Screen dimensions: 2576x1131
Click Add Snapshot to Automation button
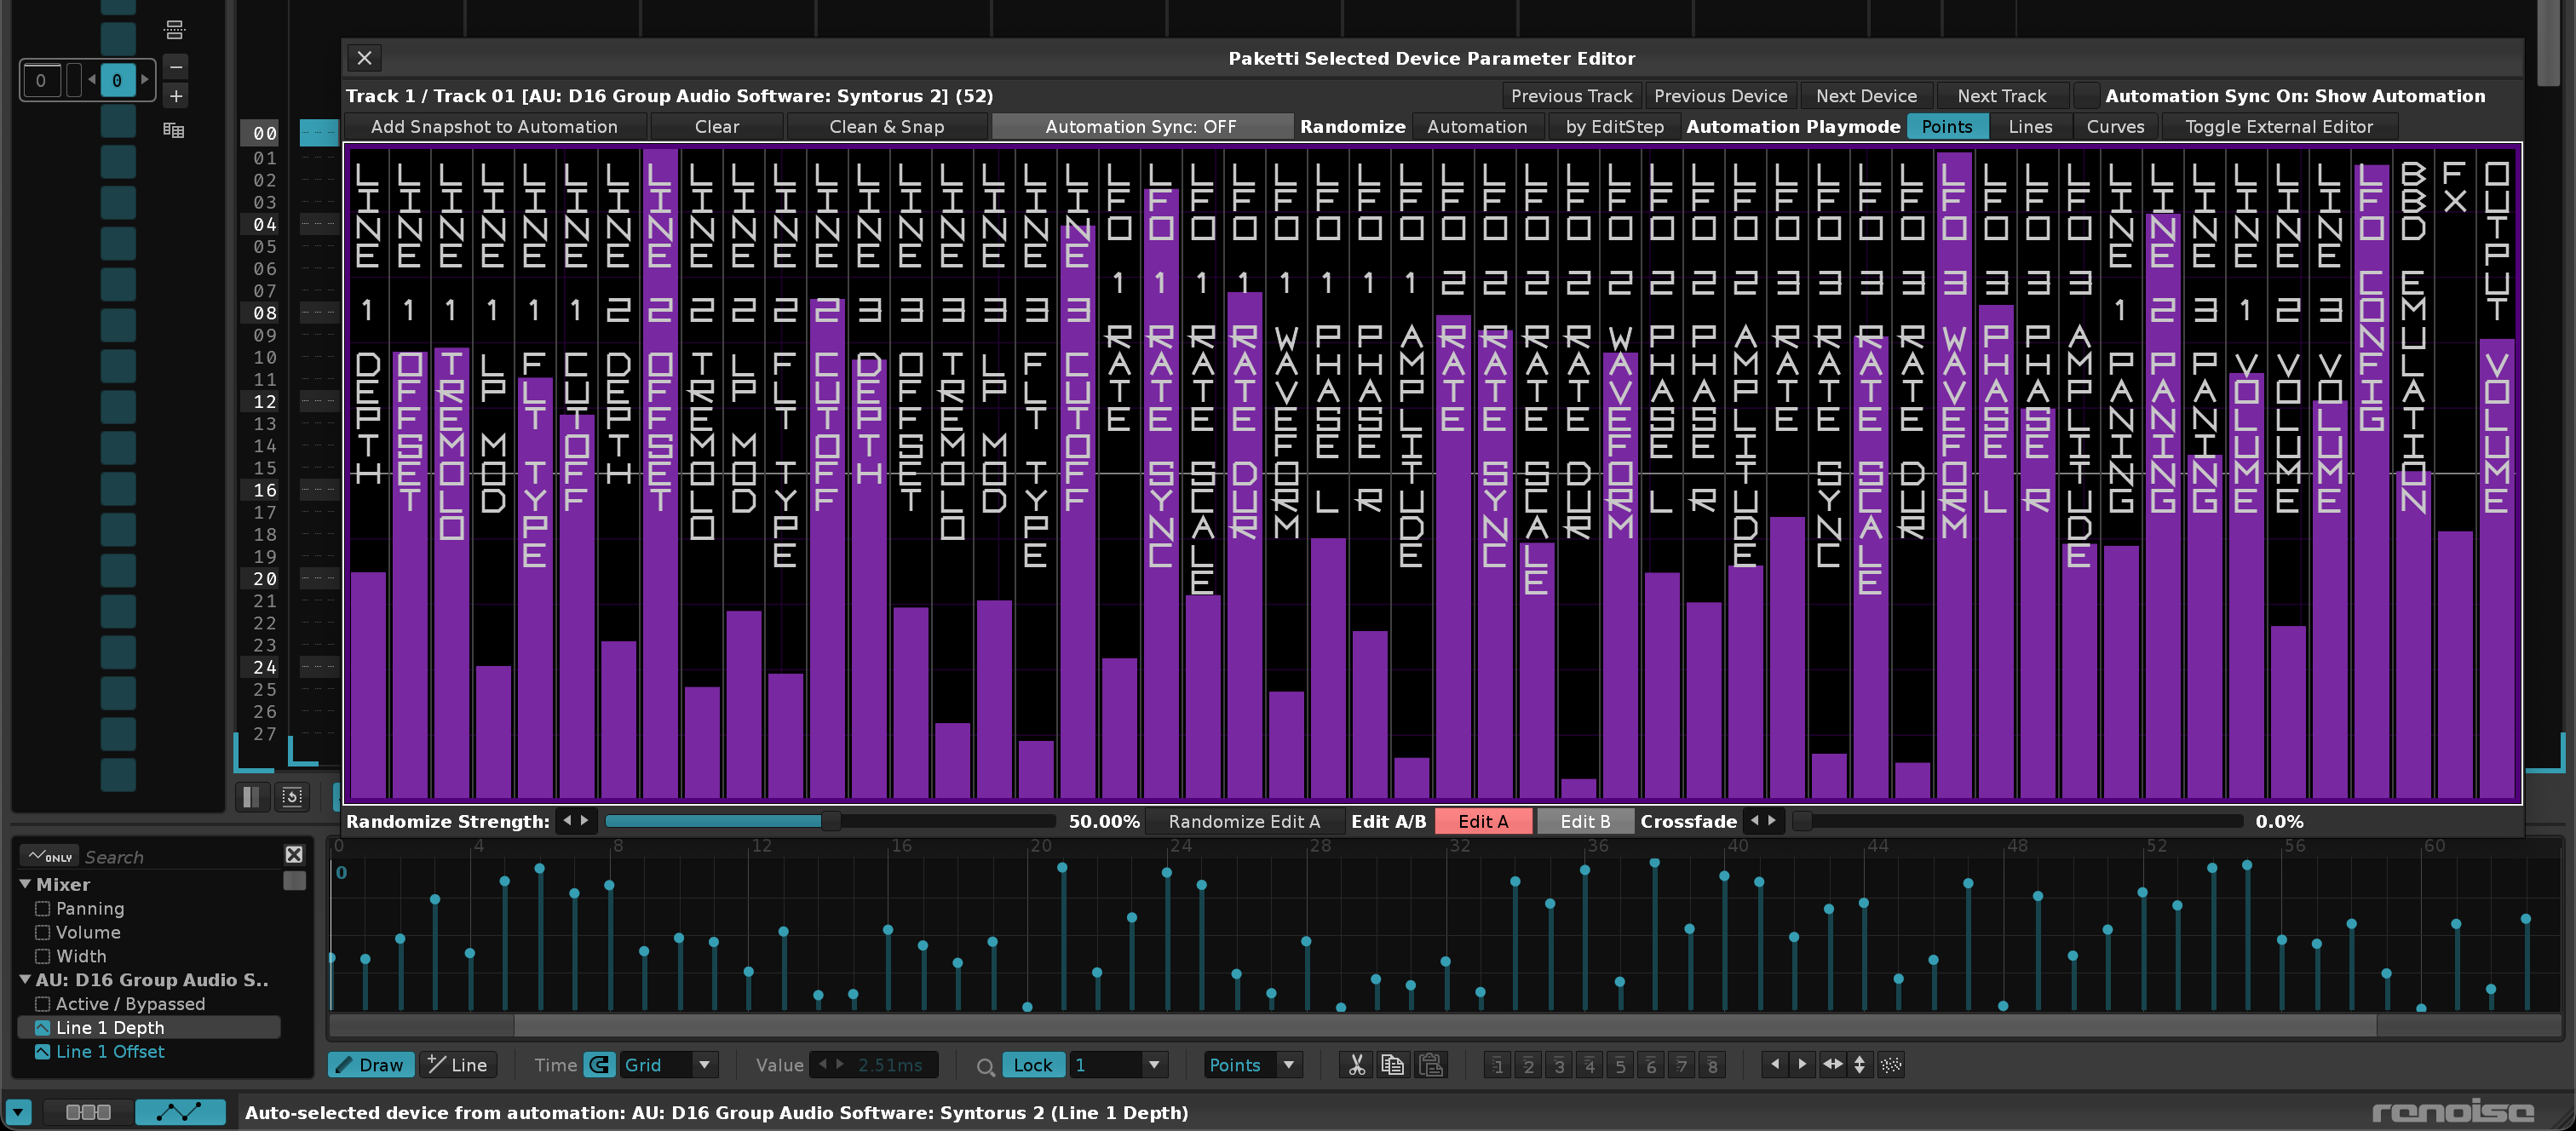click(494, 127)
